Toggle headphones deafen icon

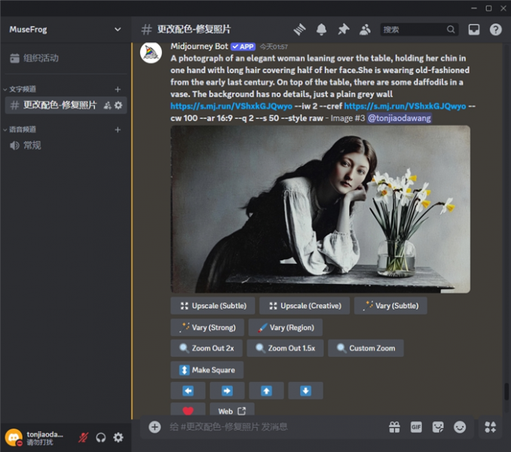click(x=101, y=438)
